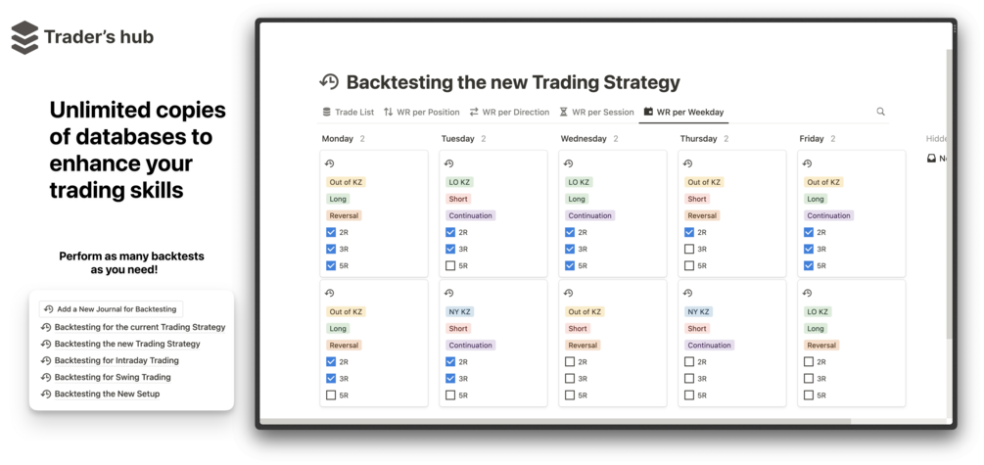This screenshot has width=984, height=465.
Task: Click the arrows icon beside WR per Direction
Action: (474, 112)
